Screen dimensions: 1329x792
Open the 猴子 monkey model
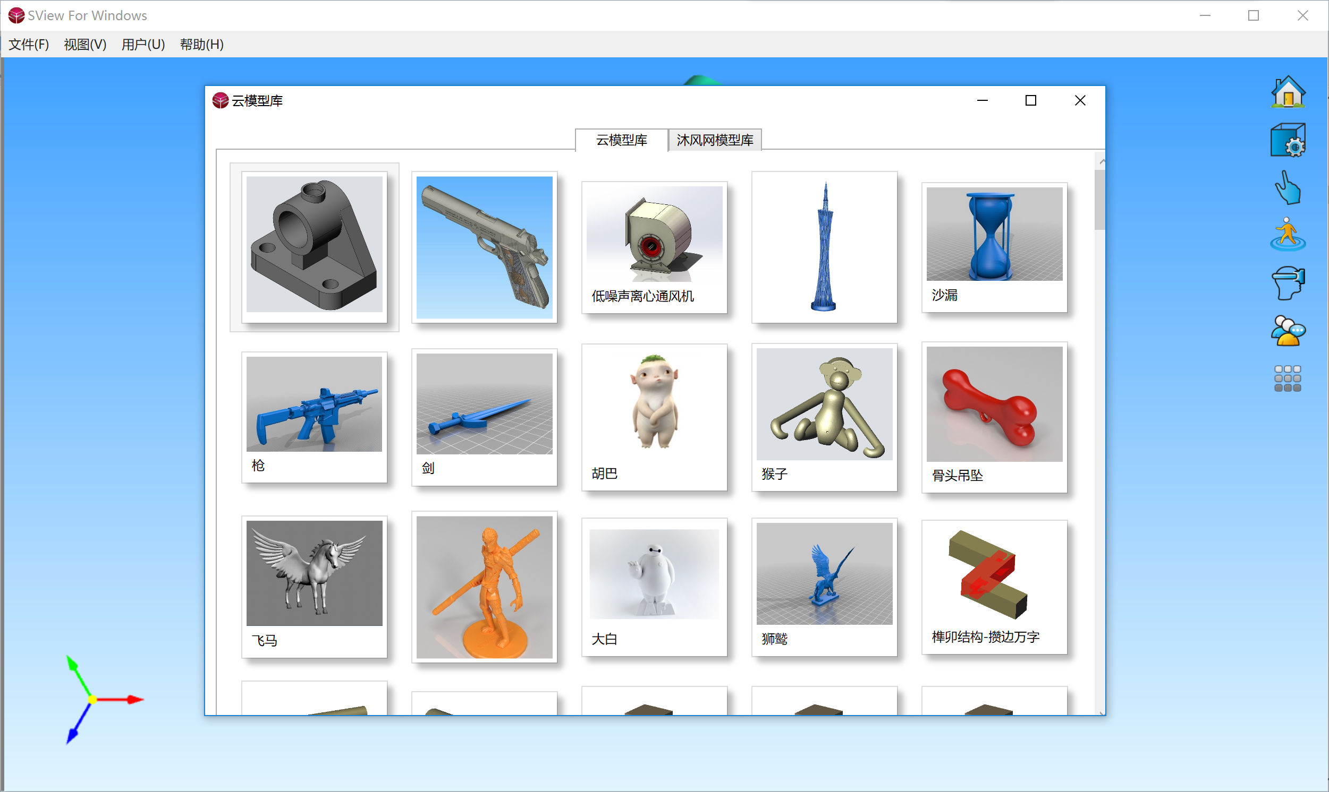point(824,417)
